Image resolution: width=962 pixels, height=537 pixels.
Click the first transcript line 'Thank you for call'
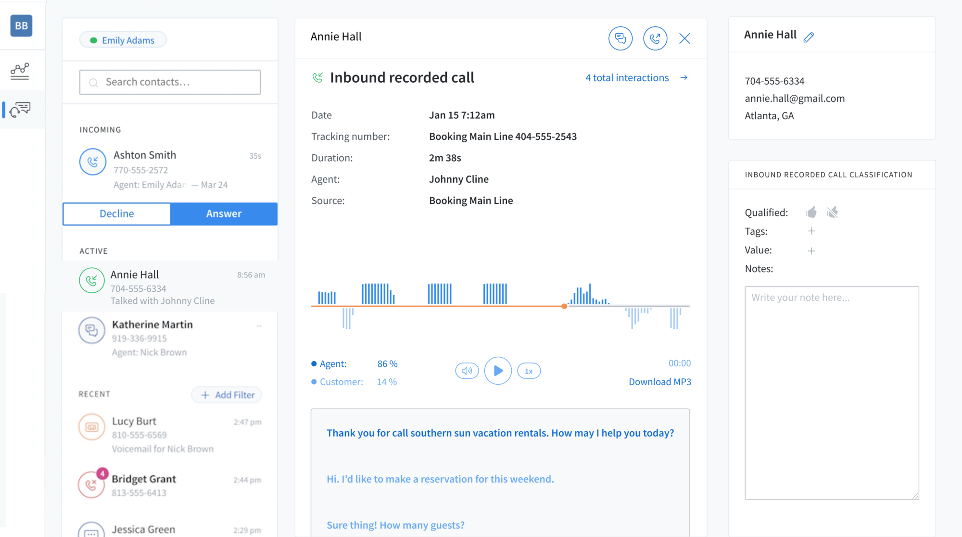[x=500, y=433]
